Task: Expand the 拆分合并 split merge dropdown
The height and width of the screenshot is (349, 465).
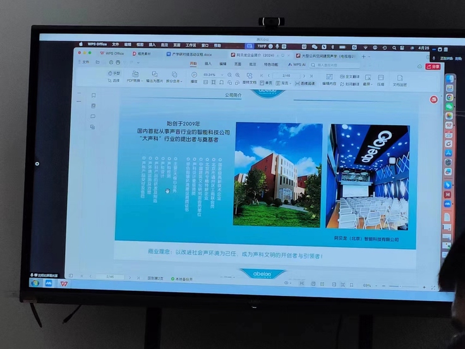Action: coord(173,82)
